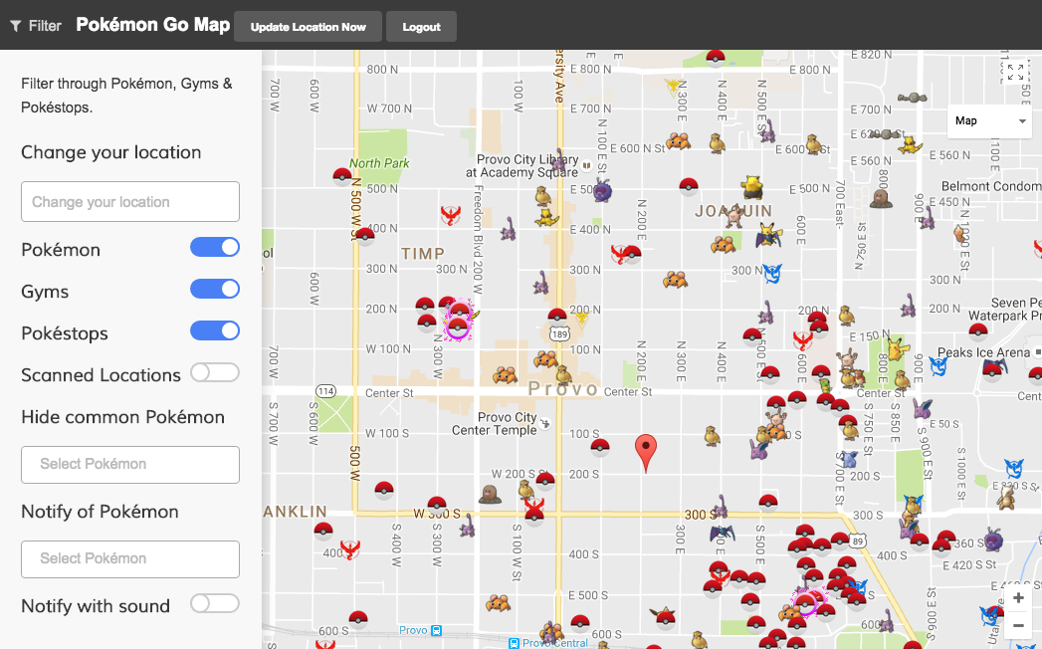The width and height of the screenshot is (1042, 649).
Task: Click the Belmont Condominiums label
Action: click(991, 186)
